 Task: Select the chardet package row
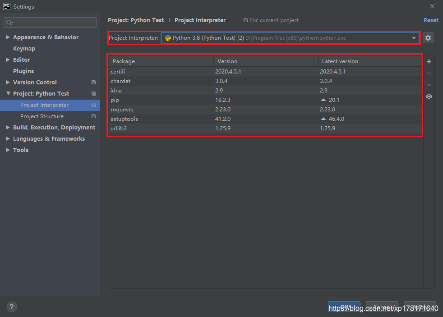[x=266, y=81]
